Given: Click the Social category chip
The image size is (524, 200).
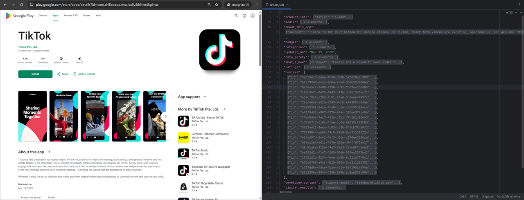Looking at the screenshot, I should click(51, 198).
